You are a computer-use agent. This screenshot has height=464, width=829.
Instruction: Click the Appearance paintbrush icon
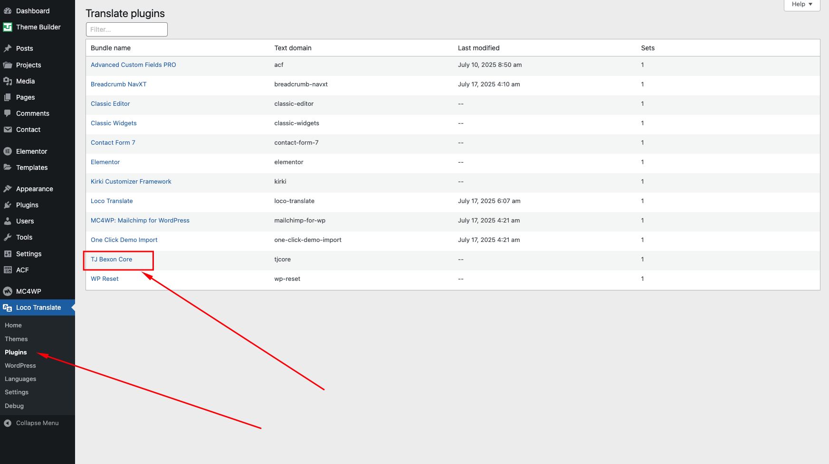click(8, 189)
